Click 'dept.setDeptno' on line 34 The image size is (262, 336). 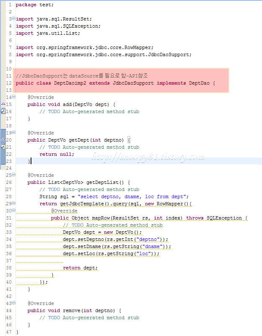[x=83, y=239]
